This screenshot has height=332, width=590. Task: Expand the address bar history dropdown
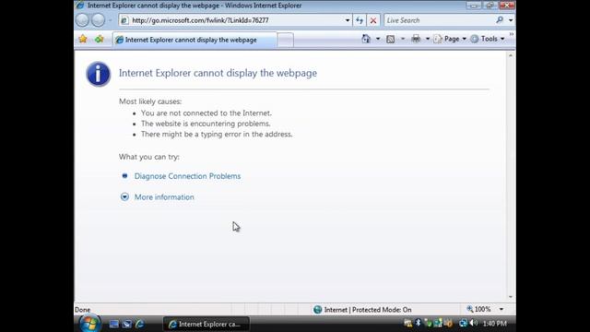pos(348,20)
